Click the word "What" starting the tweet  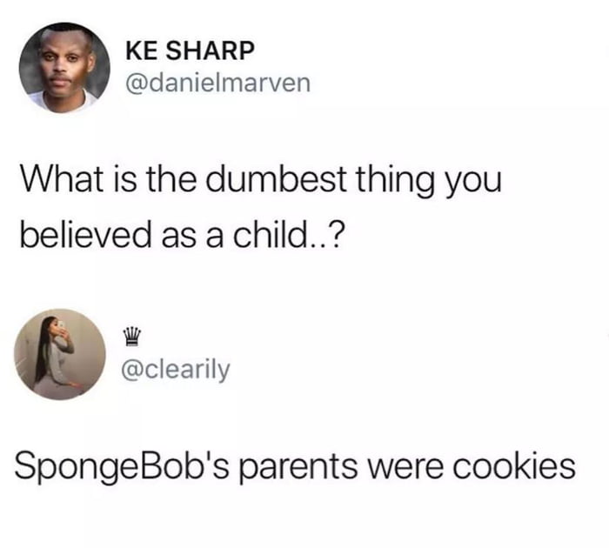click(x=62, y=179)
